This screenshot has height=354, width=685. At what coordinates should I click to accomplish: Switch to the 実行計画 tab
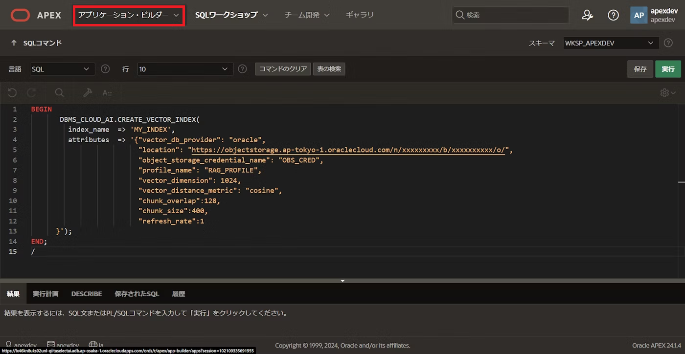pos(46,294)
